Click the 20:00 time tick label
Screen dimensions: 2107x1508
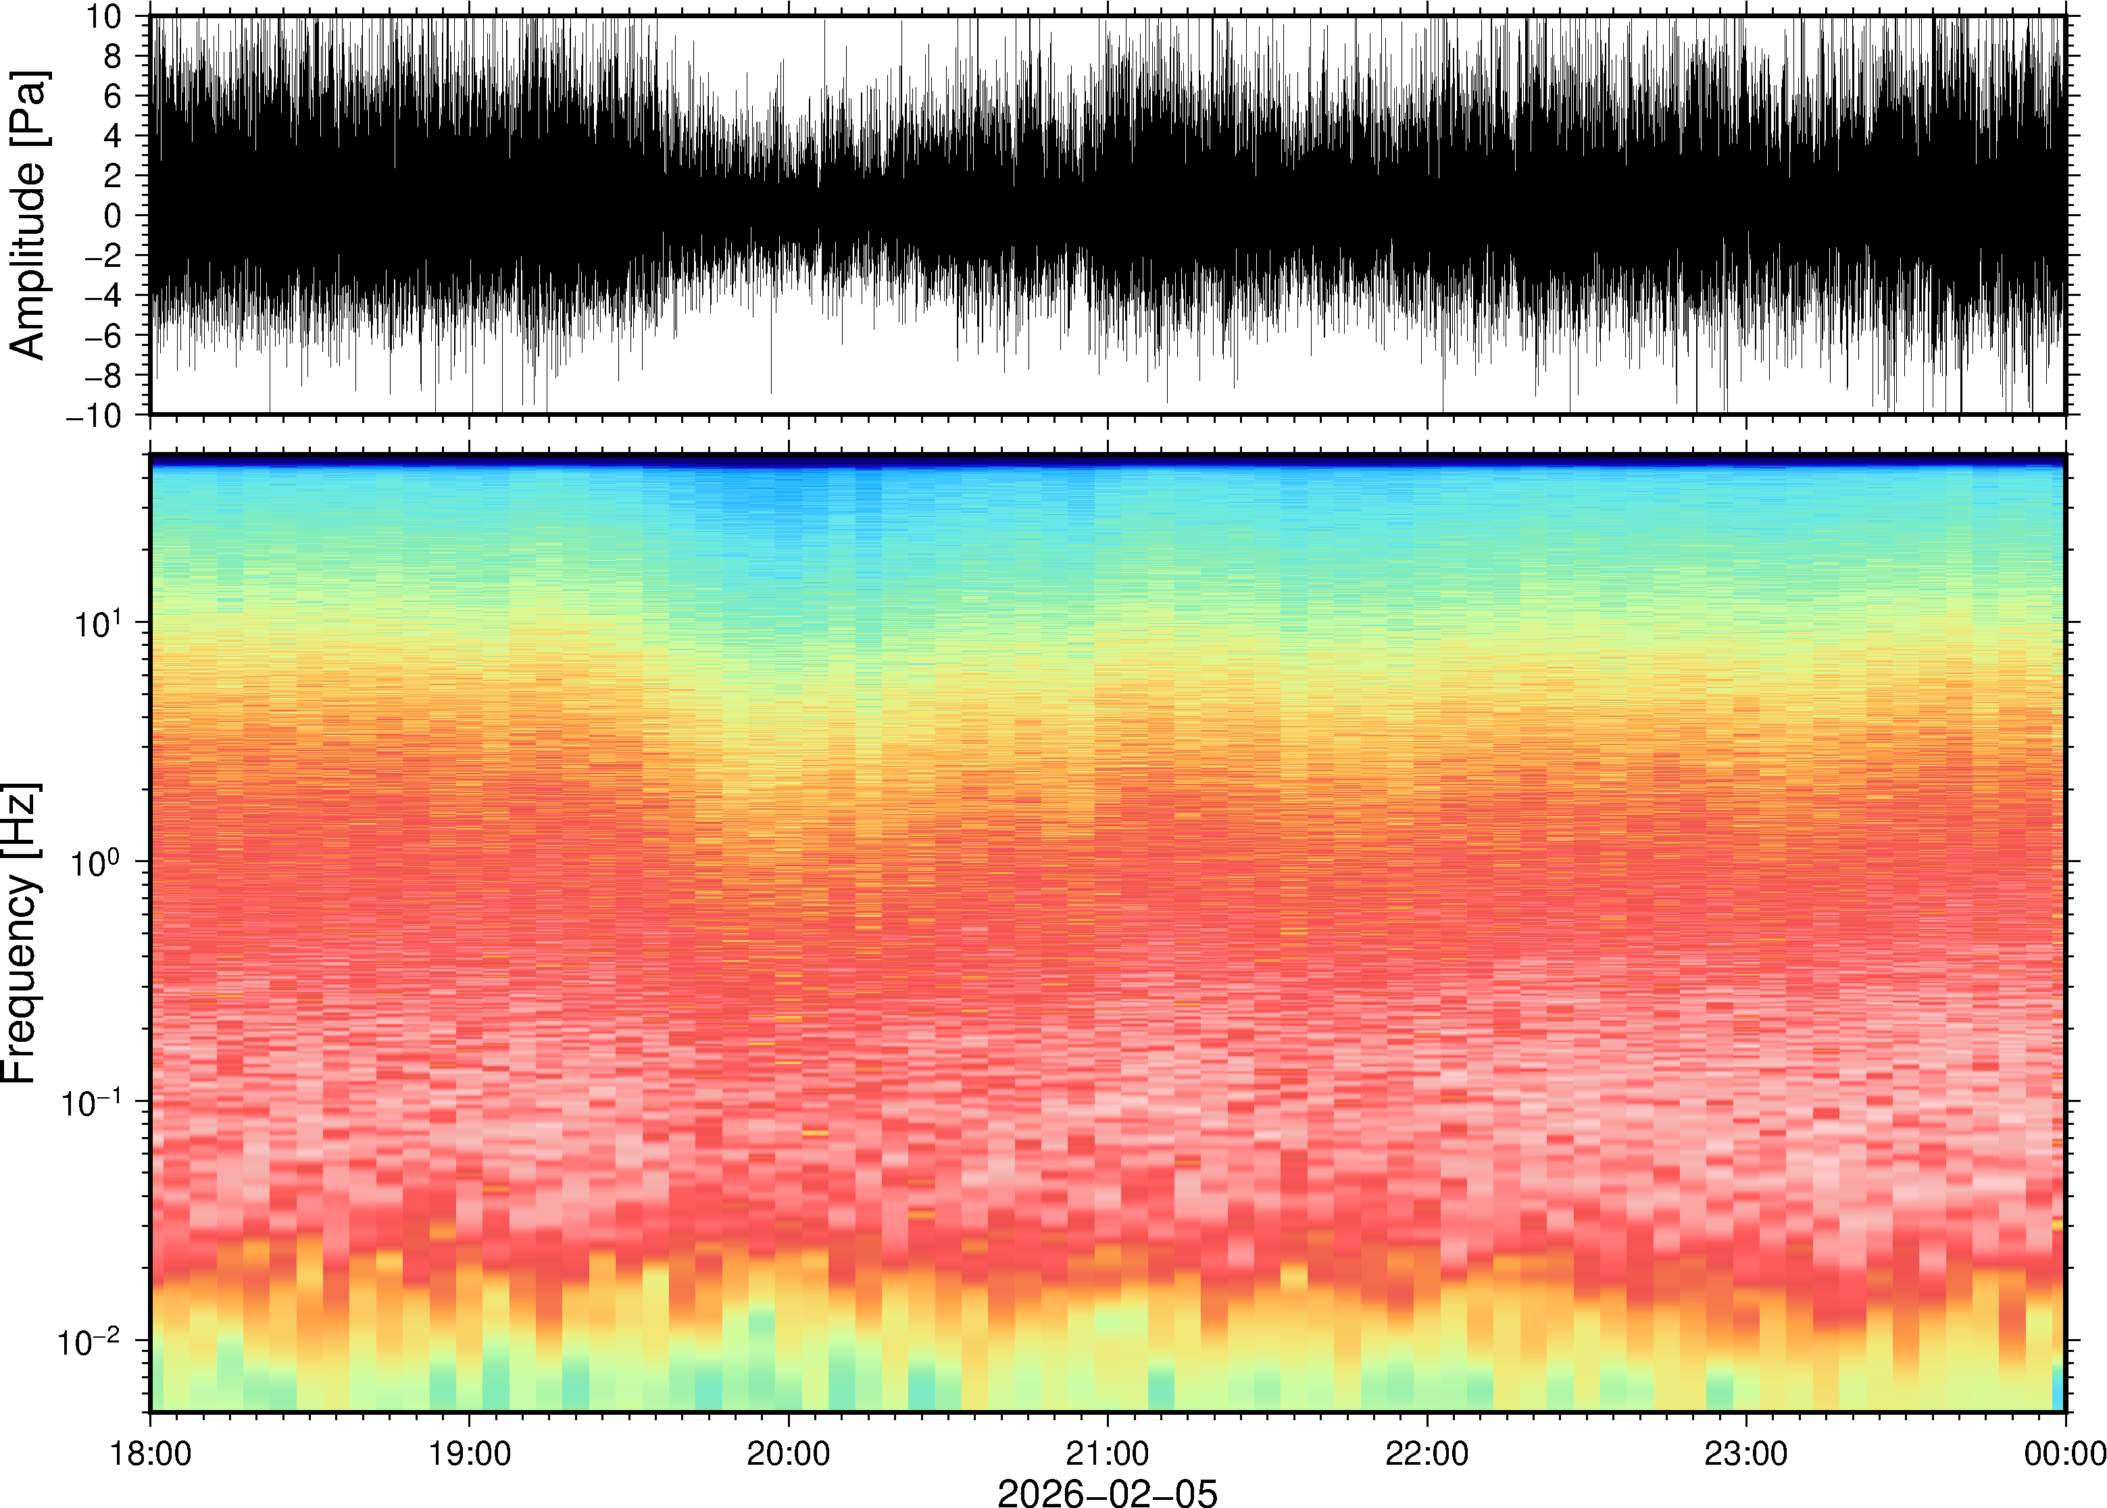(789, 1453)
